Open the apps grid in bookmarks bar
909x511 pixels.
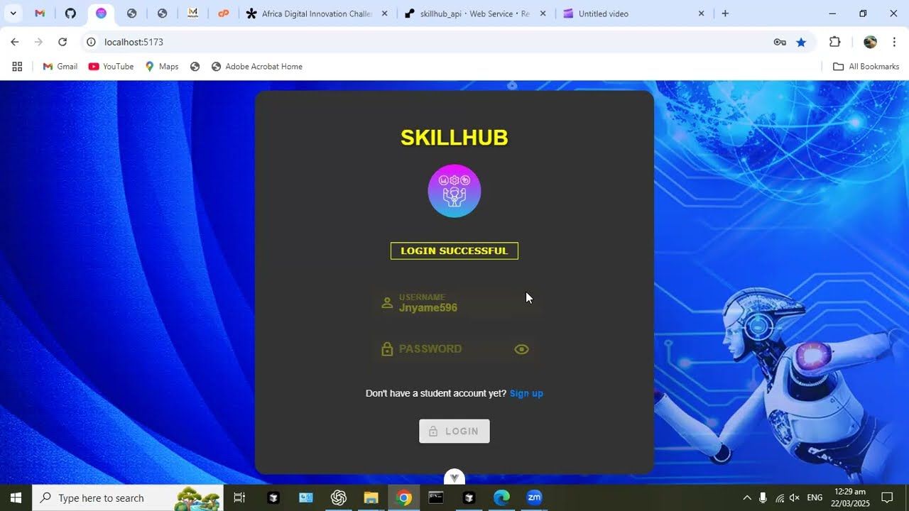pyautogui.click(x=17, y=67)
